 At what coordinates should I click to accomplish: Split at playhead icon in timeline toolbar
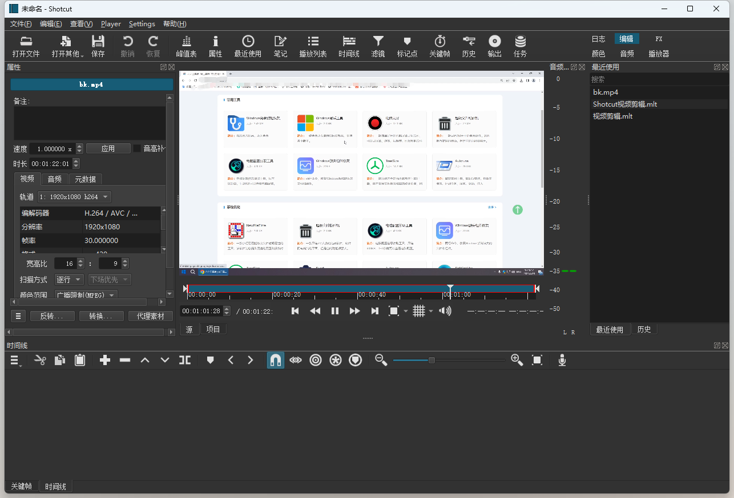tap(185, 360)
